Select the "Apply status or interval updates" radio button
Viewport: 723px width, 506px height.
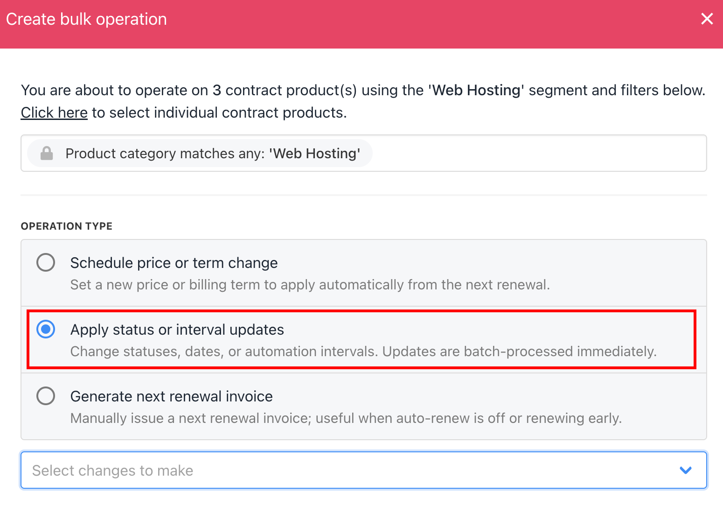46,329
